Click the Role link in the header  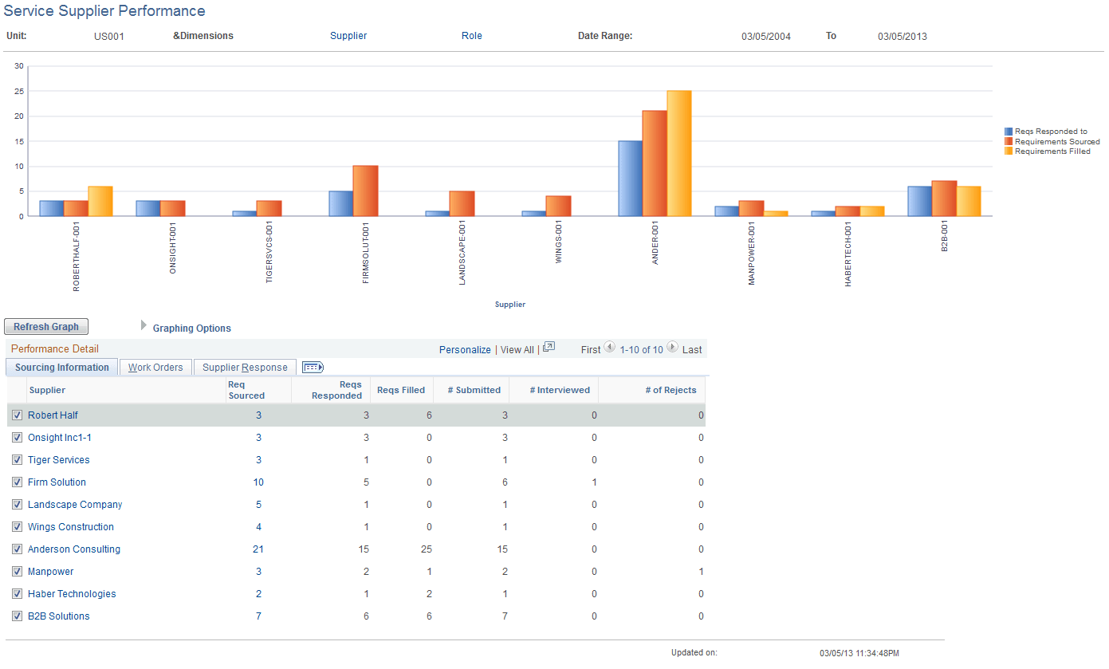tap(472, 35)
